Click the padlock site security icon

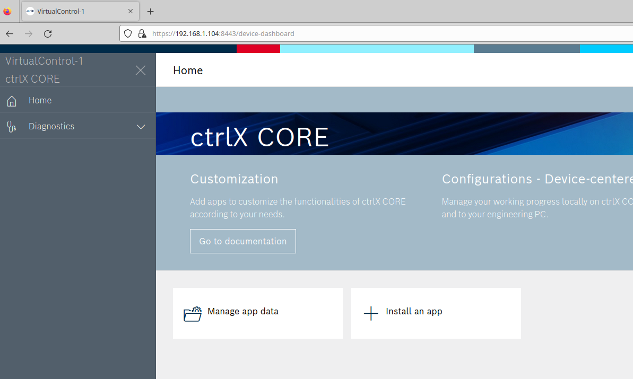click(x=142, y=33)
